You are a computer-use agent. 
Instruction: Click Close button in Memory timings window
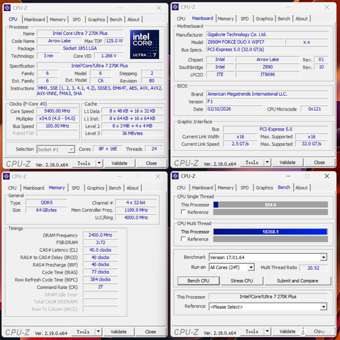(150, 331)
